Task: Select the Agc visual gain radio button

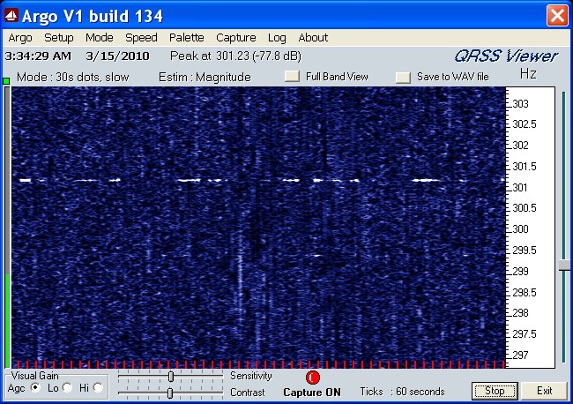Action: coord(35,387)
